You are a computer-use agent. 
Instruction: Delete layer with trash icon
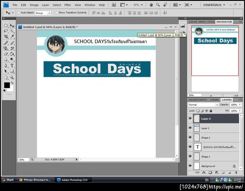coord(236,172)
